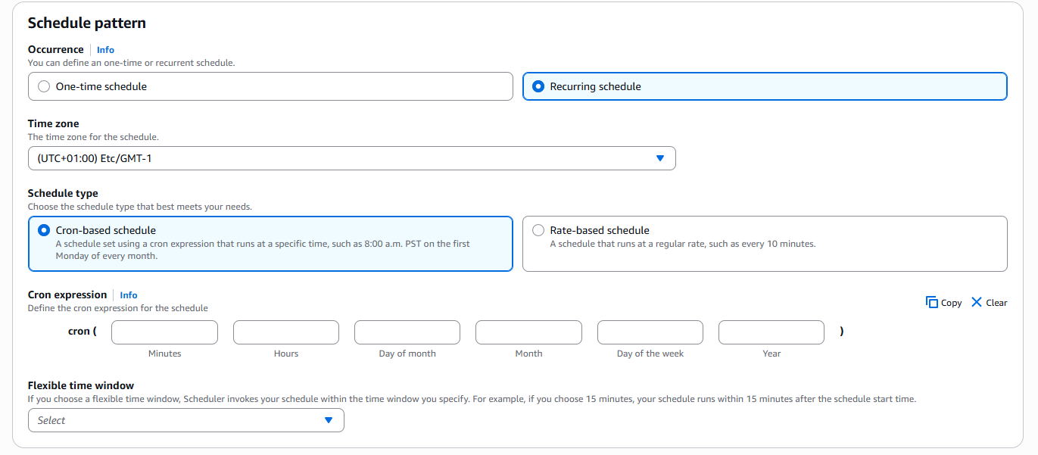This screenshot has height=455, width=1038.
Task: Open the Occurrence Info link
Action: pos(105,50)
